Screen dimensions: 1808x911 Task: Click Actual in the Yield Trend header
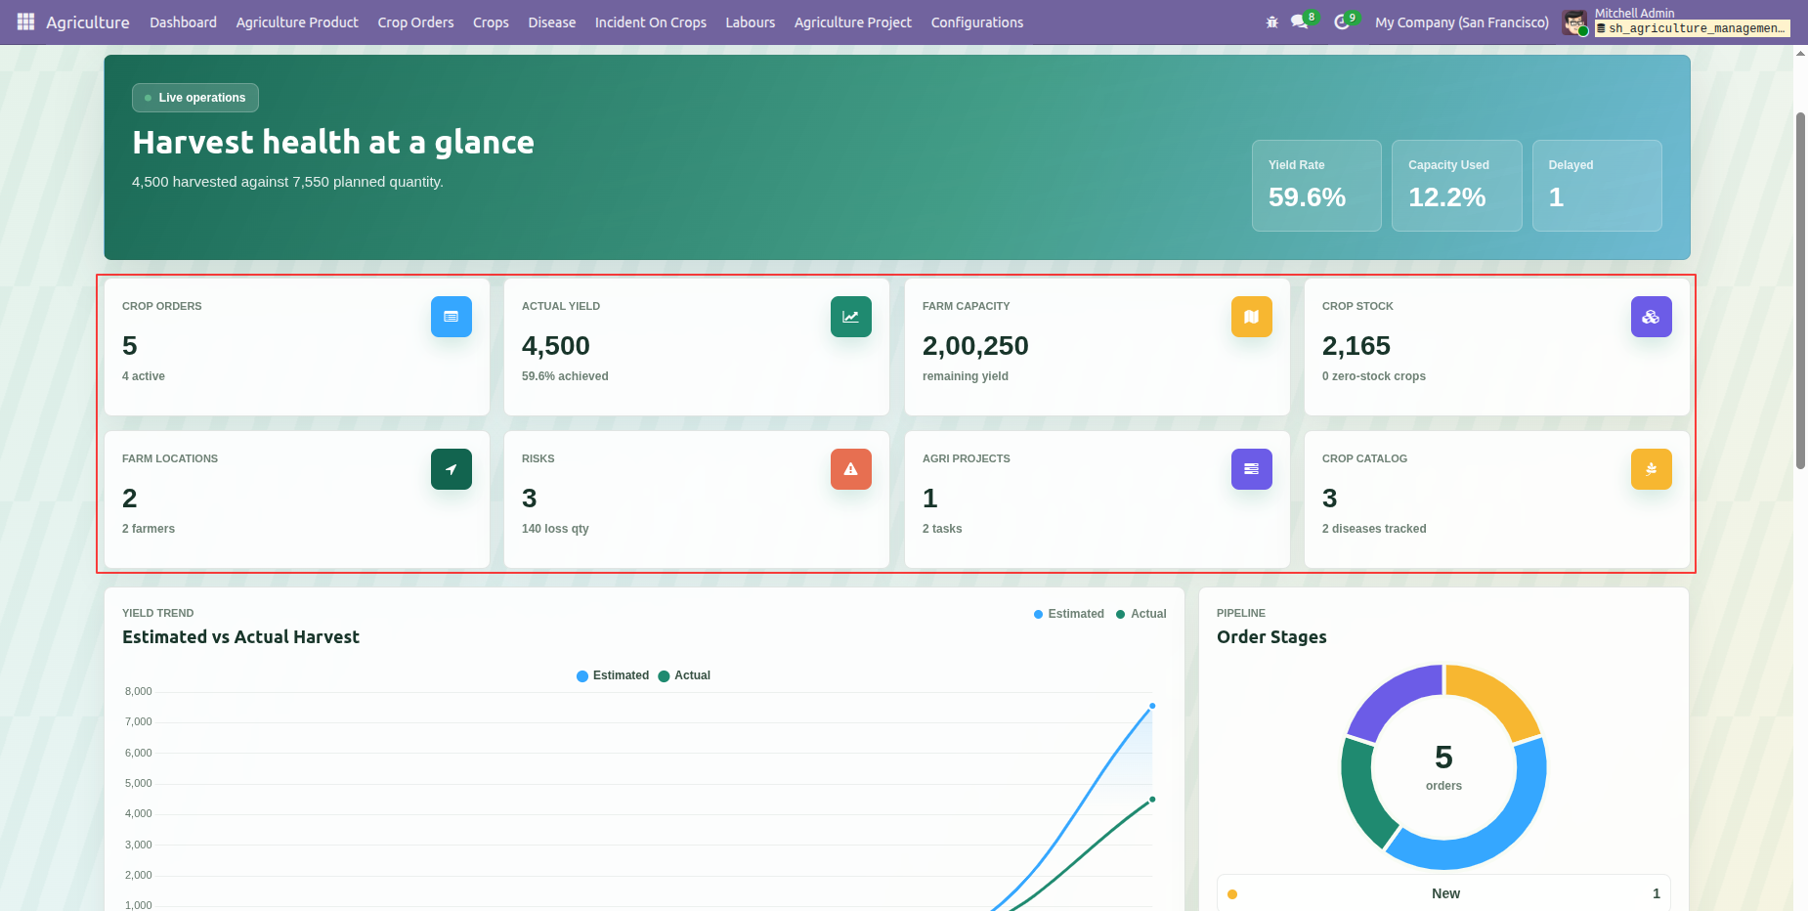click(x=1141, y=614)
